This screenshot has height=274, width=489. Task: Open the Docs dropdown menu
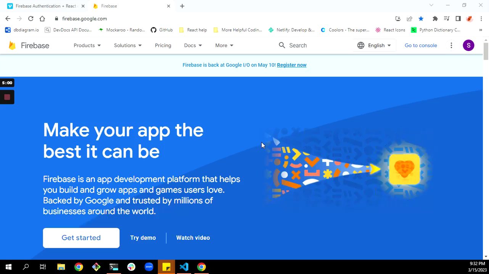[x=193, y=45]
